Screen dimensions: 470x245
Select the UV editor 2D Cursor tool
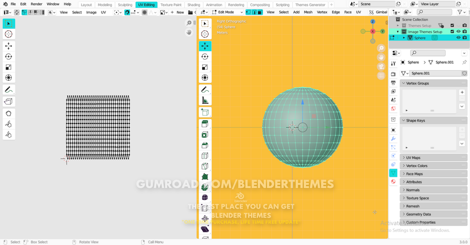[9, 34]
